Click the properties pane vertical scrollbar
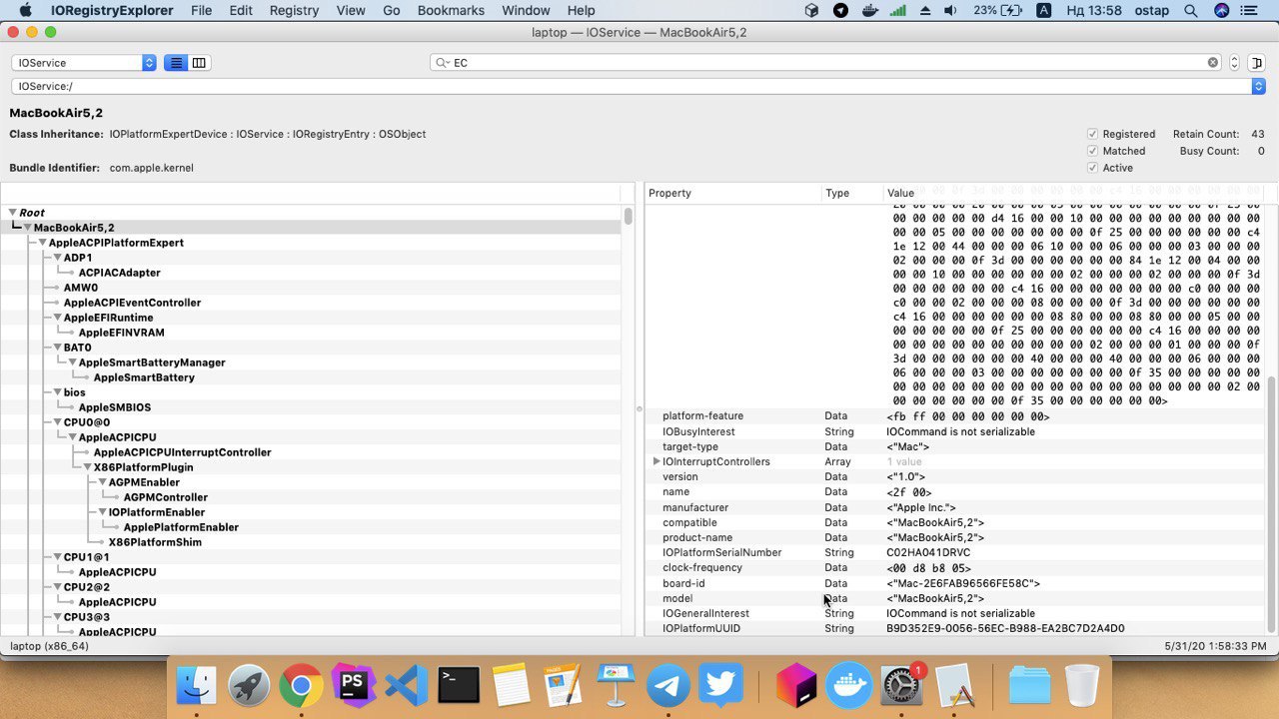Image resolution: width=1279 pixels, height=719 pixels. point(1271,504)
